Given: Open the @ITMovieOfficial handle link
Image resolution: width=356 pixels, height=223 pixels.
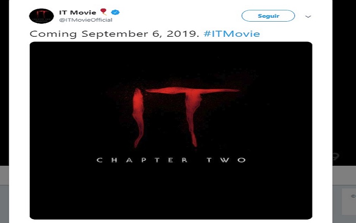Looking at the screenshot, I should [x=85, y=20].
